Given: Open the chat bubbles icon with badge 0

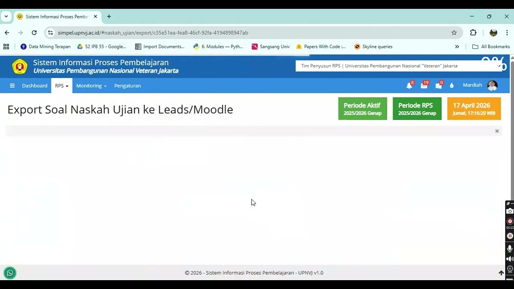Looking at the screenshot, I should click(x=439, y=85).
